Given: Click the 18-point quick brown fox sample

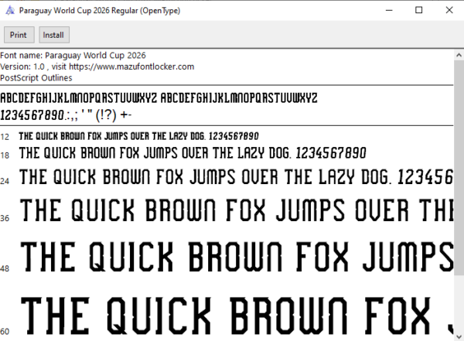Looking at the screenshot, I should pyautogui.click(x=193, y=153).
